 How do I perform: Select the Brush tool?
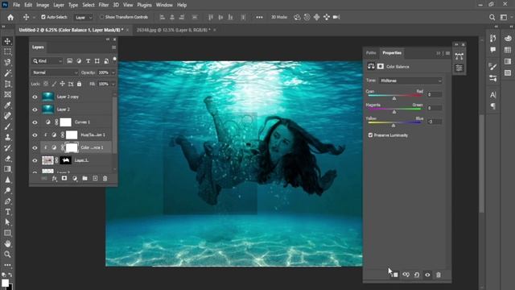tap(7, 126)
